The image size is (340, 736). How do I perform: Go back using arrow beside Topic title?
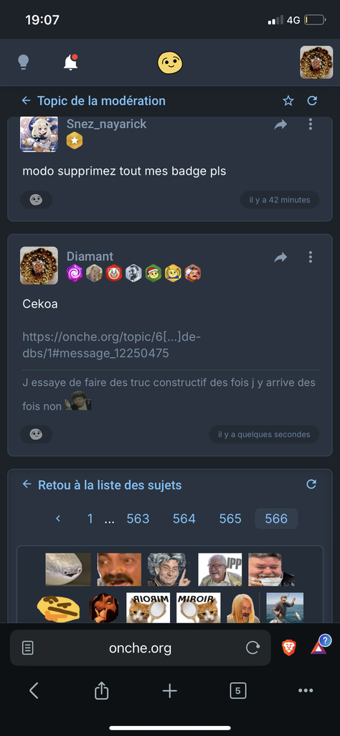click(27, 101)
